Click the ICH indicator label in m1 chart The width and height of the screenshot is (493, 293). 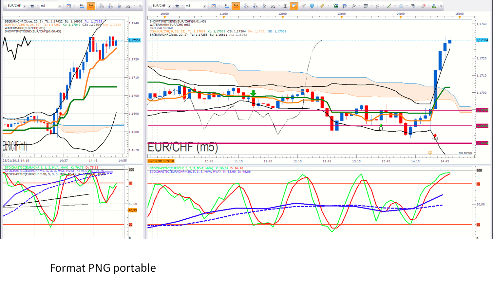click(63, 25)
